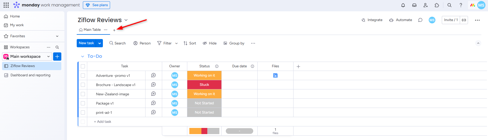Open the inbox tray icon
Image resolution: width=488 pixels, height=140 pixels.
[x=414, y=5]
